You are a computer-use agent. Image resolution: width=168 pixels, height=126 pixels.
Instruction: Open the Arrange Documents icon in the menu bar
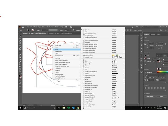coord(67,27)
